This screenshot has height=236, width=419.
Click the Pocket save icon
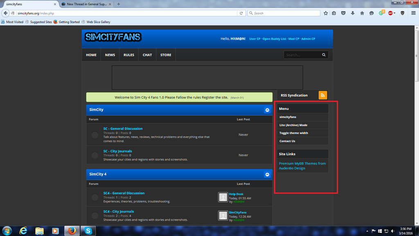[x=343, y=13]
